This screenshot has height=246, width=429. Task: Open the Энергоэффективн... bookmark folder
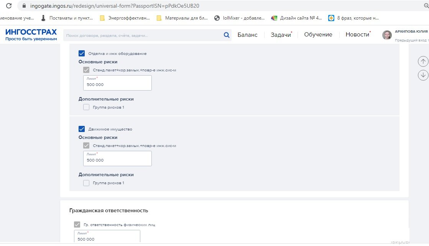coord(125,18)
